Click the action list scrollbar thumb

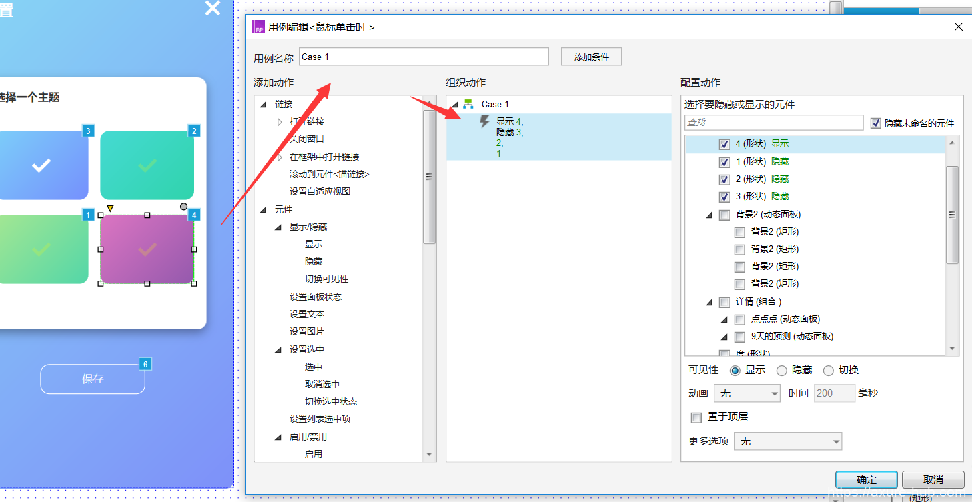[429, 177]
